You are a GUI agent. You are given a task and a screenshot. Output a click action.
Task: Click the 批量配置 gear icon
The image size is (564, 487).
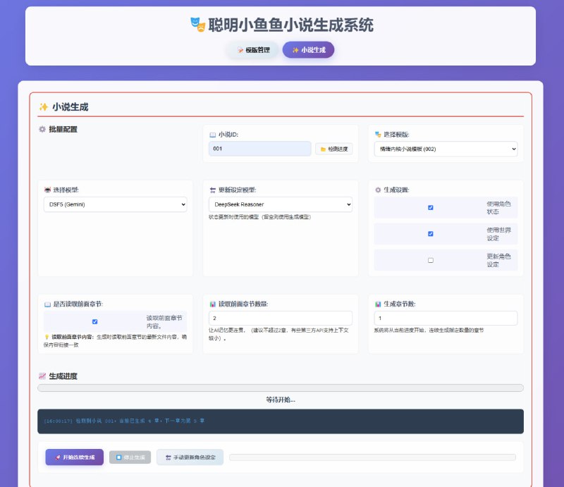[42, 130]
